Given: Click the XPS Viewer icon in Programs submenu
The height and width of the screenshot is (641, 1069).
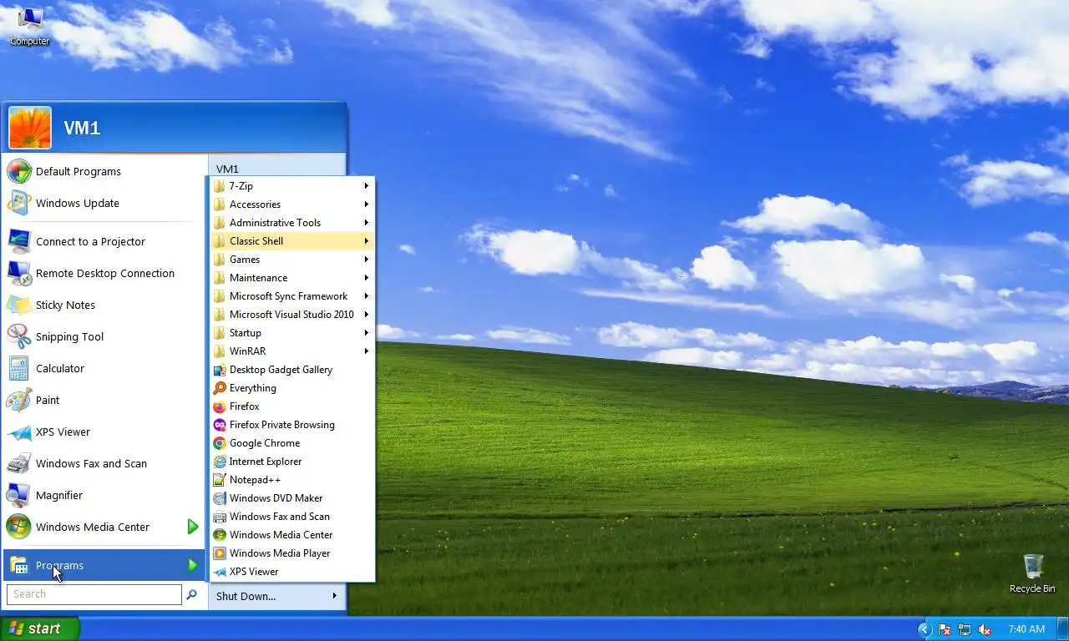Looking at the screenshot, I should click(x=220, y=572).
